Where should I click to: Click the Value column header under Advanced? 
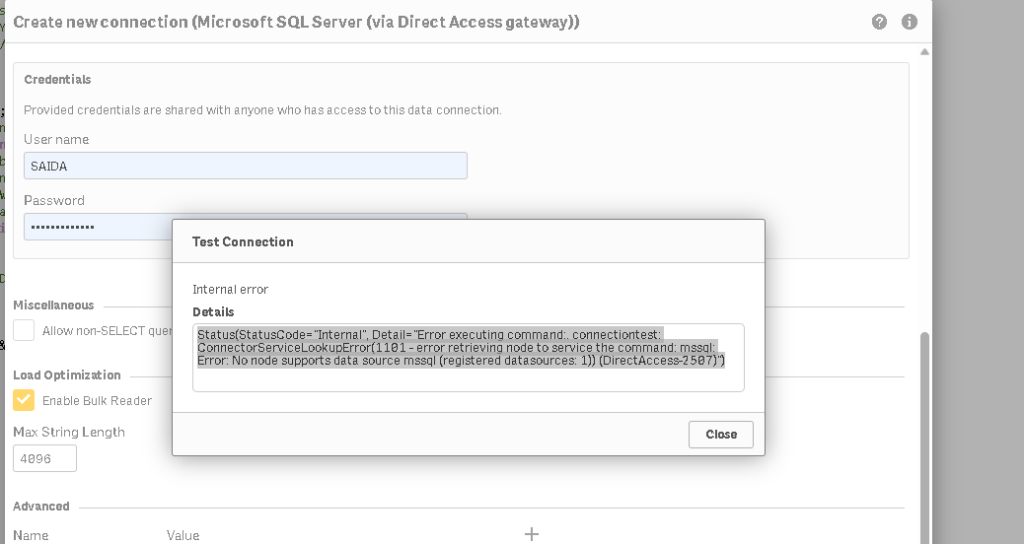[183, 535]
